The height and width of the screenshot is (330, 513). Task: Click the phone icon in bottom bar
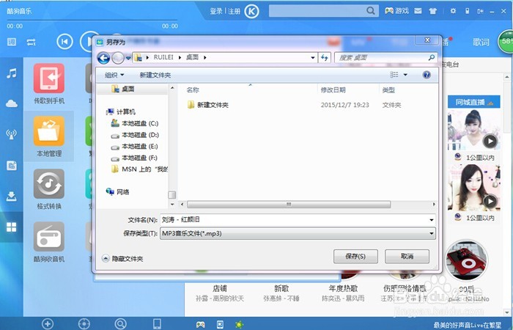pos(157,324)
